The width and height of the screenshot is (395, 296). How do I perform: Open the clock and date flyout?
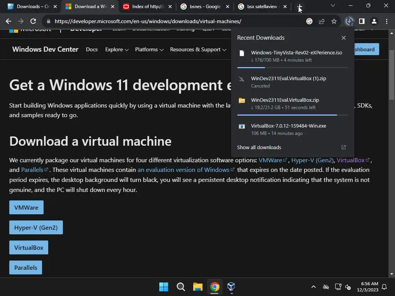click(368, 287)
